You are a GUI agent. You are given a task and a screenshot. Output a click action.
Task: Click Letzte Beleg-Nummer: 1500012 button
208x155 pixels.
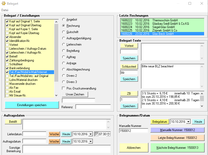point(178,138)
